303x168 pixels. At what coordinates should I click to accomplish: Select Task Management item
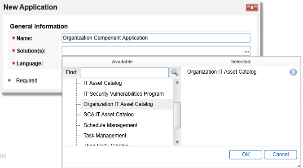click(105, 136)
